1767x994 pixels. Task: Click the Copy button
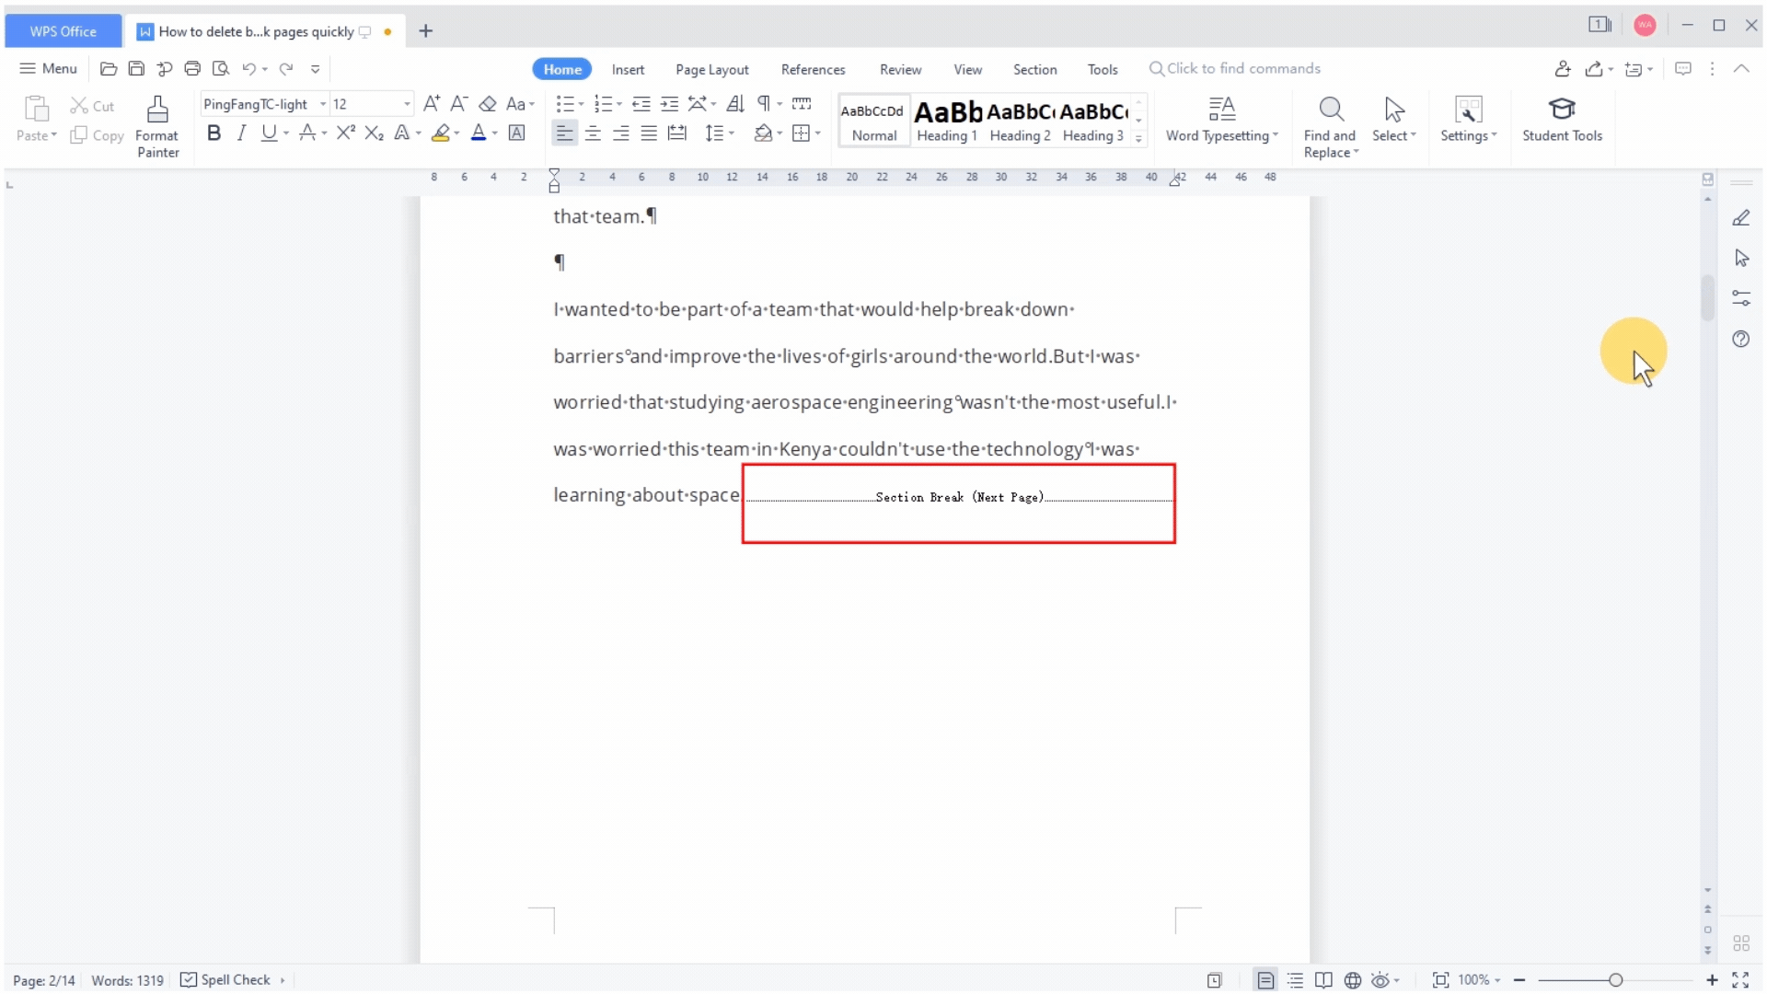[x=97, y=135]
